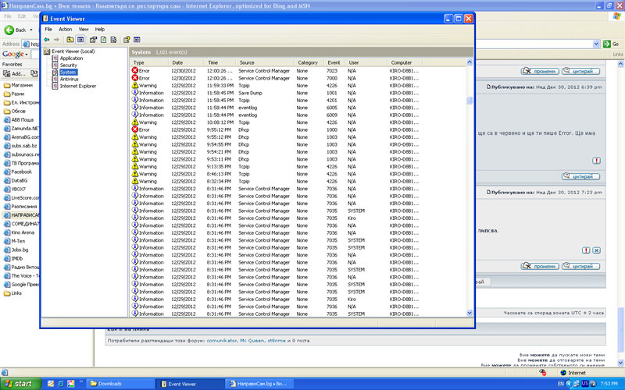Open the View menu in Event Viewer
The height and width of the screenshot is (390, 625).
coord(84,29)
